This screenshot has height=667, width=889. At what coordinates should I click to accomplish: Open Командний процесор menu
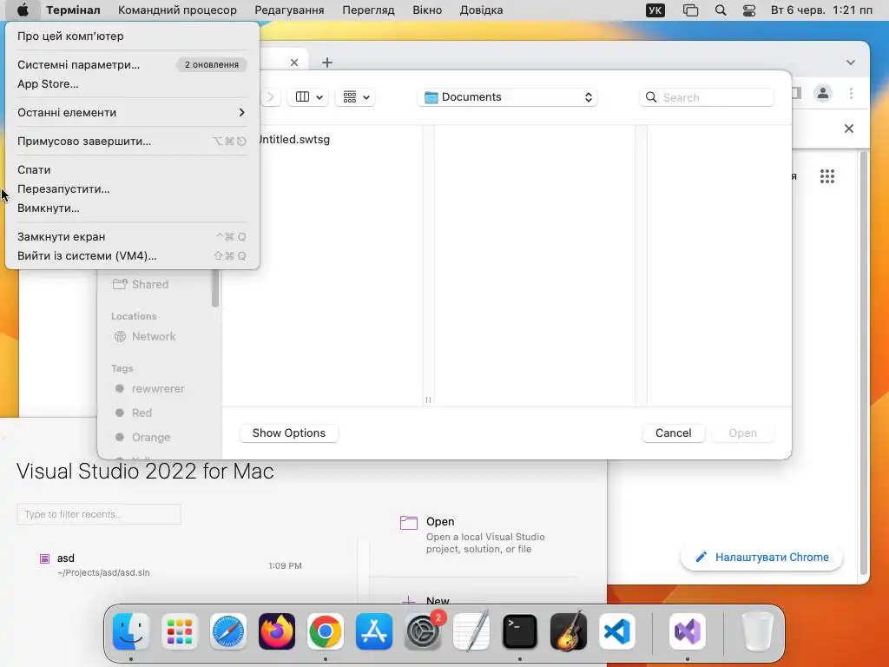(x=177, y=10)
